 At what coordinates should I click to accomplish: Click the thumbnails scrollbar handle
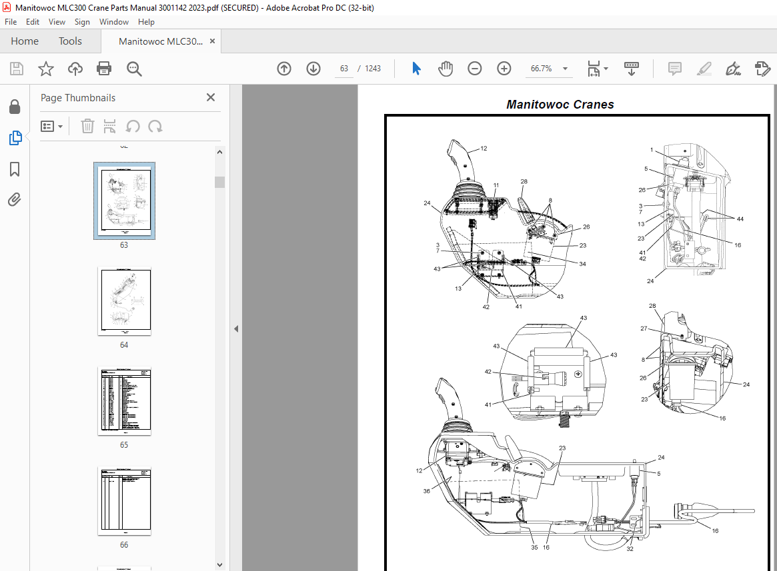pos(220,182)
